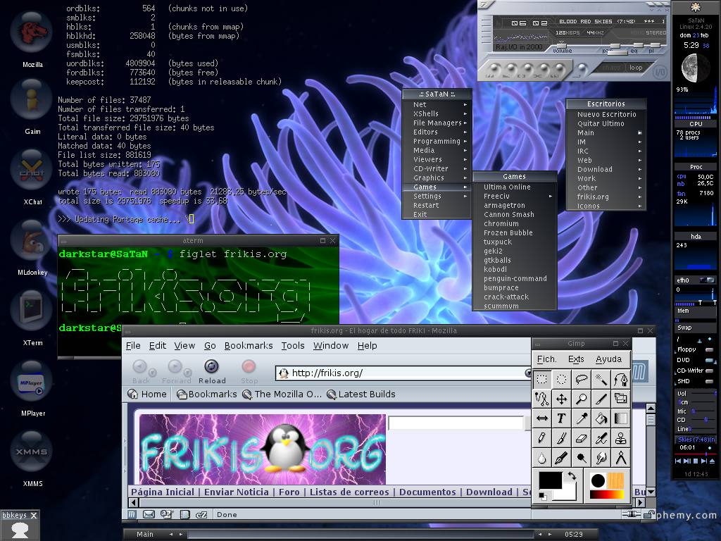Viewport: 721px width, 541px height.
Task: Click the Home bookmark toolbar button
Action: pos(147,394)
